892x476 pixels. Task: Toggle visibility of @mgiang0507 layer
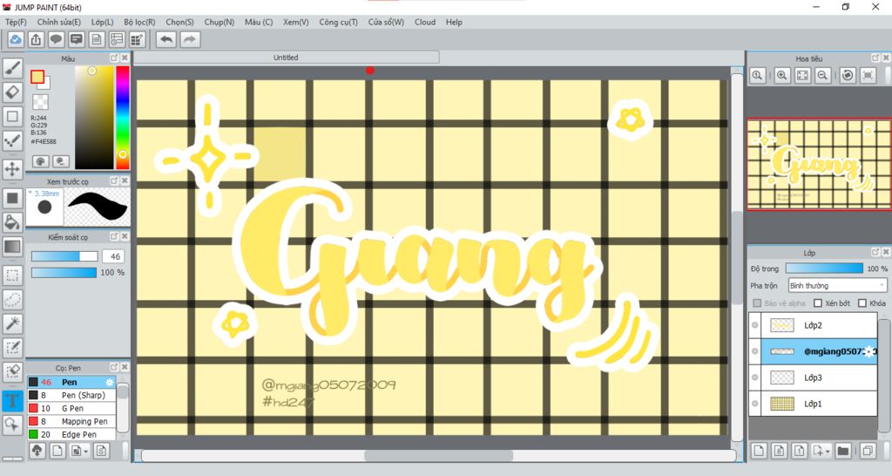click(755, 351)
